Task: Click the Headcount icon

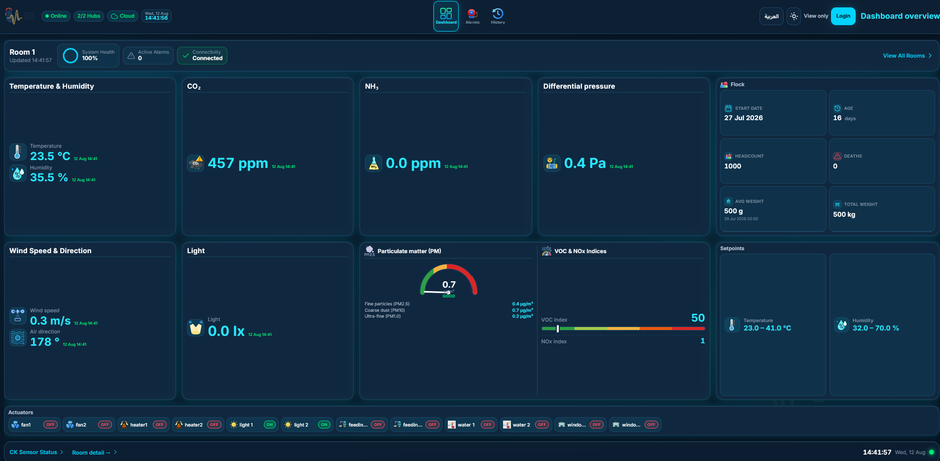Action: pyautogui.click(x=728, y=156)
